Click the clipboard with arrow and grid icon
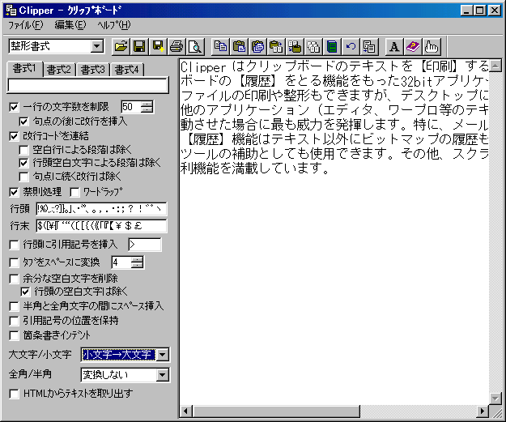 point(277,47)
